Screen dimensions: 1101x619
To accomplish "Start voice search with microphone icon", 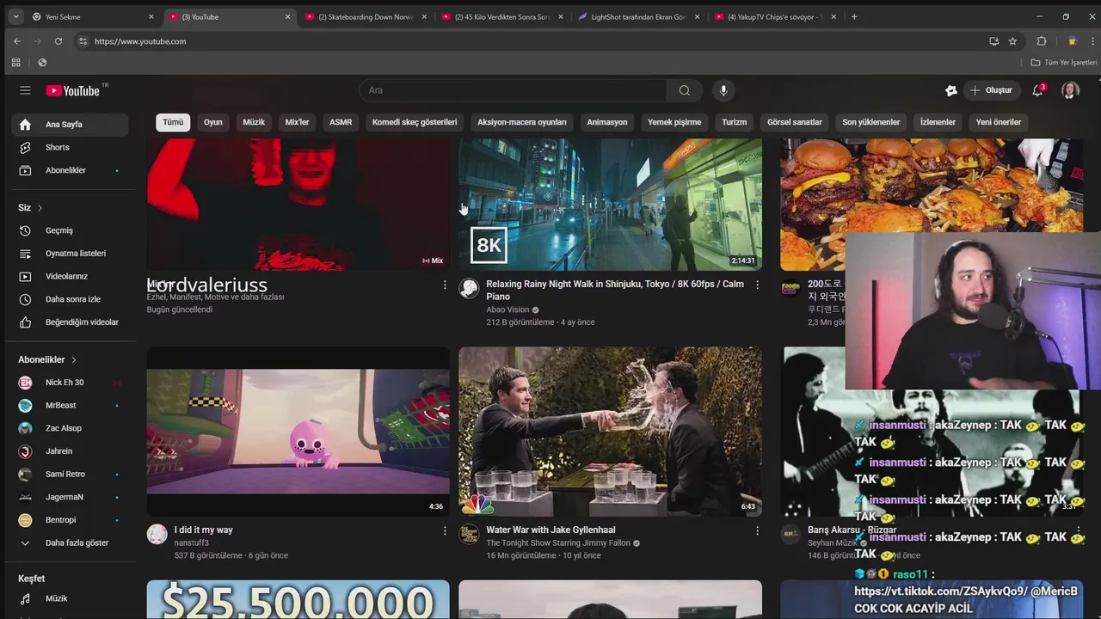I will tap(723, 90).
